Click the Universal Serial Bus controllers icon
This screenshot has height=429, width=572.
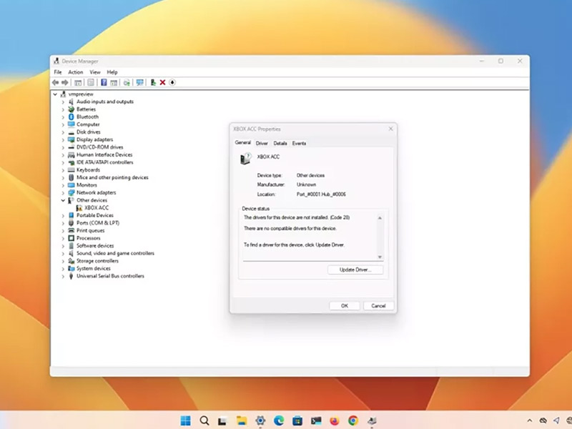coord(71,276)
